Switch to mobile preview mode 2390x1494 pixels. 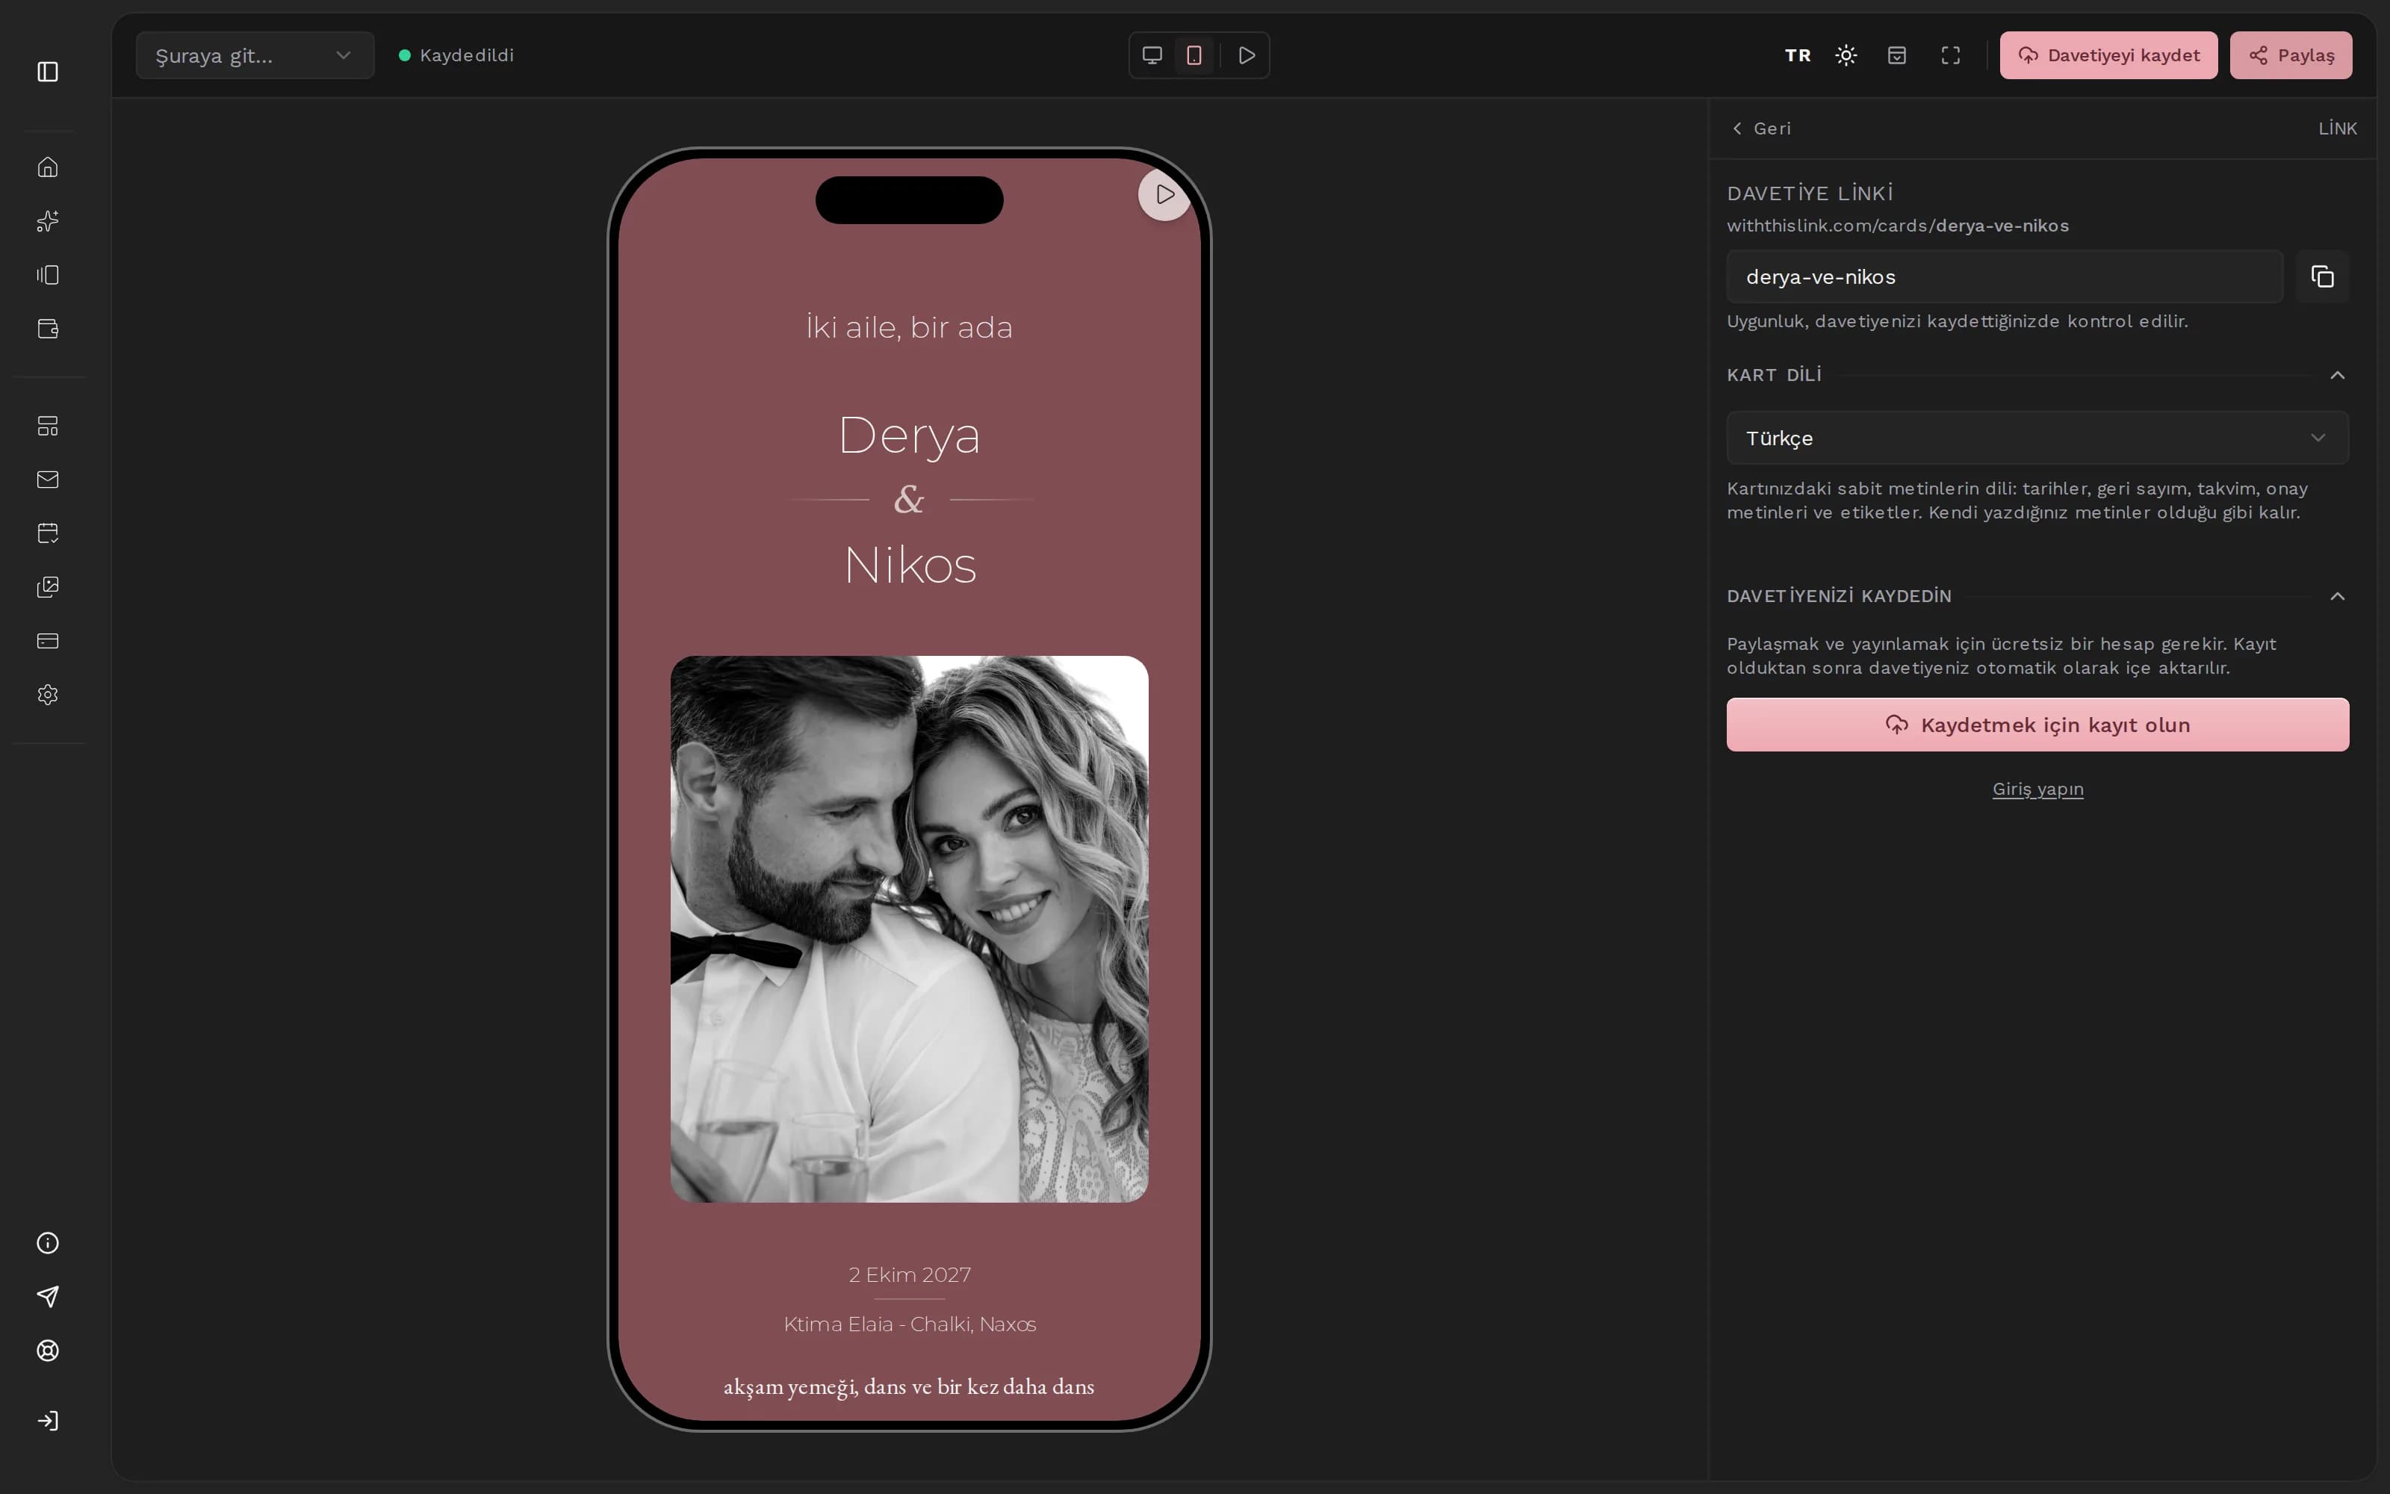click(1194, 55)
